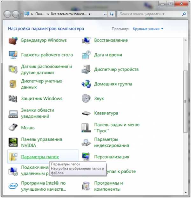
Task: Click the Пан... breadcrumb segment in address bar
Action: coord(39,14)
